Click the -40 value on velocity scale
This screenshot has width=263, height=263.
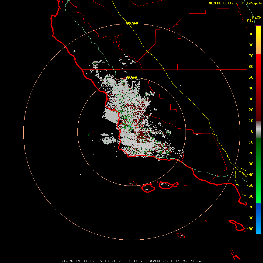coord(250,175)
